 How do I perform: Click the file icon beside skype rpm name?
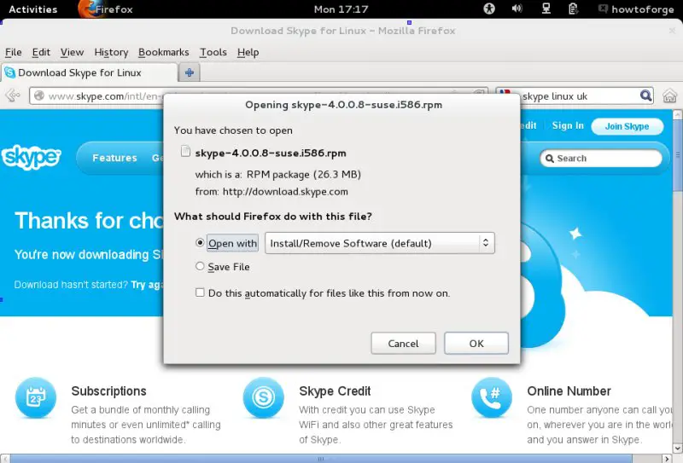pyautogui.click(x=185, y=152)
